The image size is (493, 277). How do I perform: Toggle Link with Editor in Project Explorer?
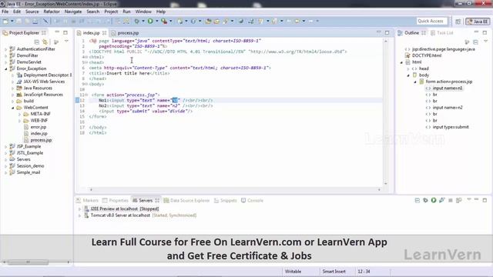pos(45,42)
